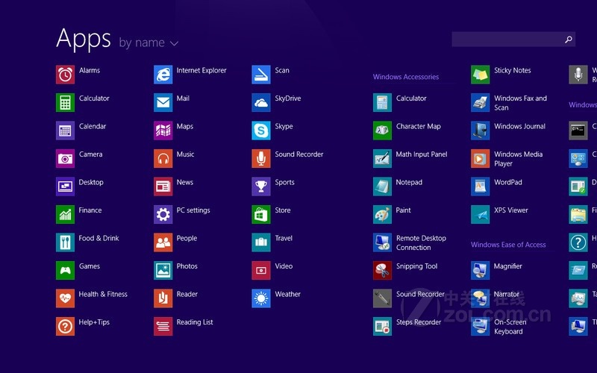Open the SkyDrive cloud icon
This screenshot has height=373, width=597.
pyautogui.click(x=260, y=102)
